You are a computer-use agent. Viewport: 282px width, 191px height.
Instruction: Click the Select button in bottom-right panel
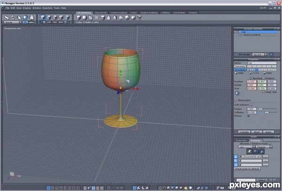(262, 180)
